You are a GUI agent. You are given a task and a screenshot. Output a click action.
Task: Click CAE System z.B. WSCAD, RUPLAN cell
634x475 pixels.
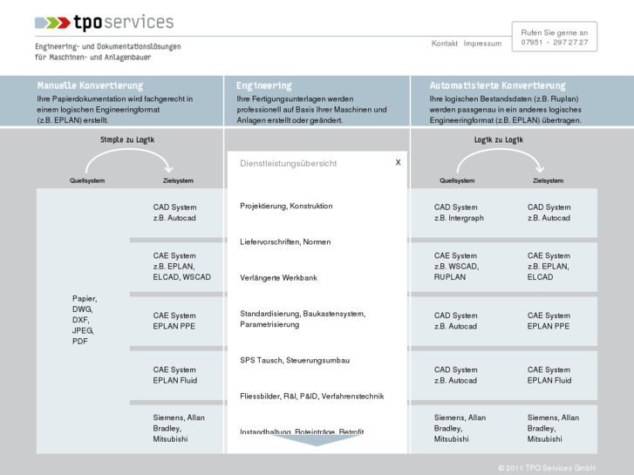coord(456,267)
